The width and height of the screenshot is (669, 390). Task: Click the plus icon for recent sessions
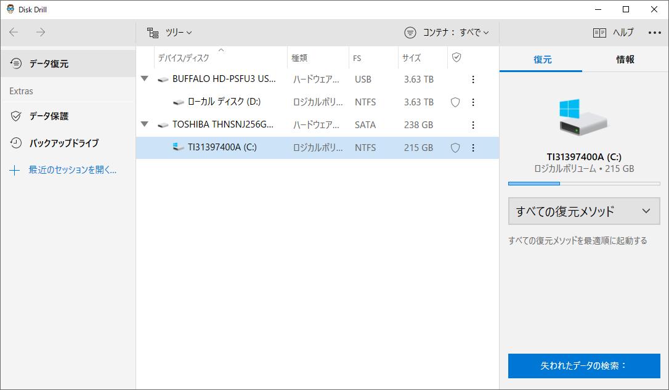pos(15,170)
